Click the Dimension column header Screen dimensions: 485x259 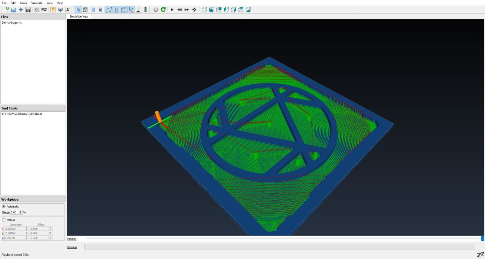click(x=16, y=225)
